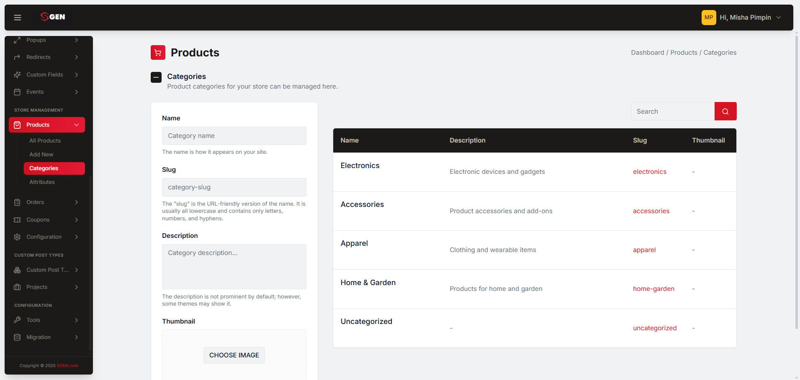Expand the Popups menu chevron

[77, 40]
